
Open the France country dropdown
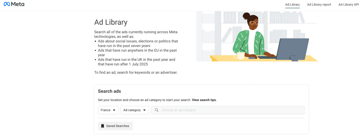click(108, 110)
